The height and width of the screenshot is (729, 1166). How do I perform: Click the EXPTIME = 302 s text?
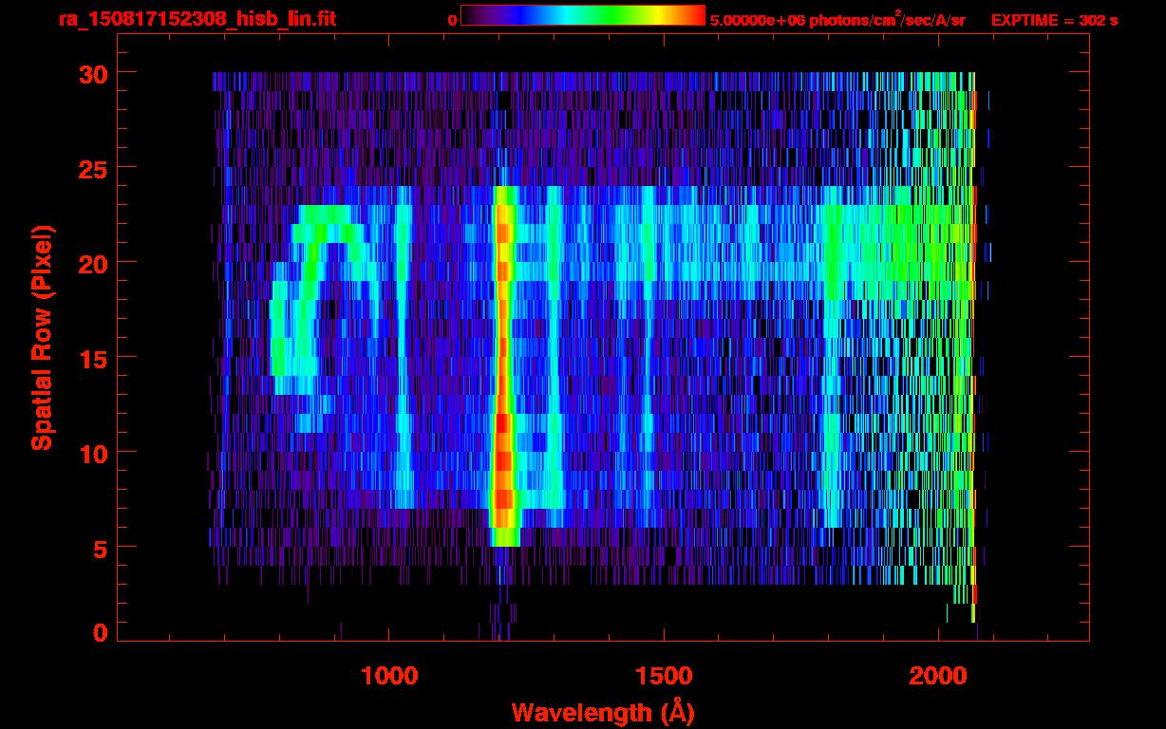(1054, 20)
